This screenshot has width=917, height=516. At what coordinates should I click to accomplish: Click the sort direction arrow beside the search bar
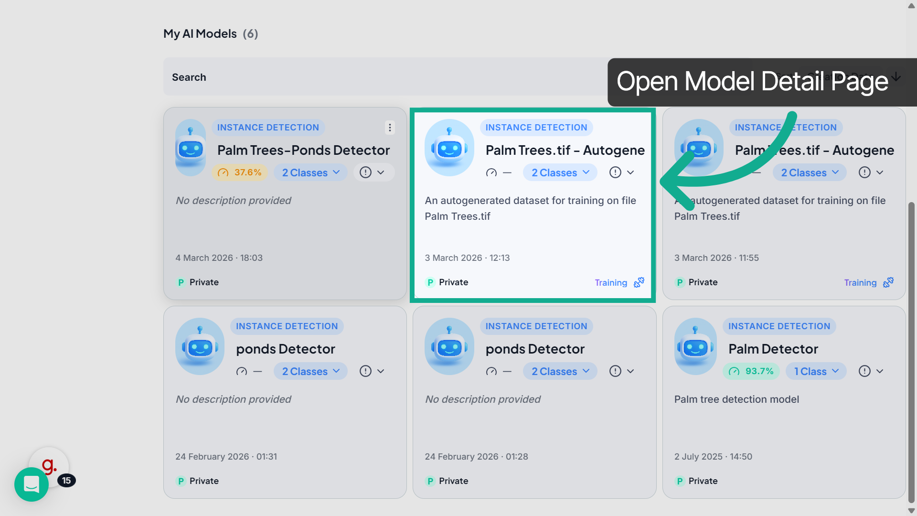[x=896, y=76]
